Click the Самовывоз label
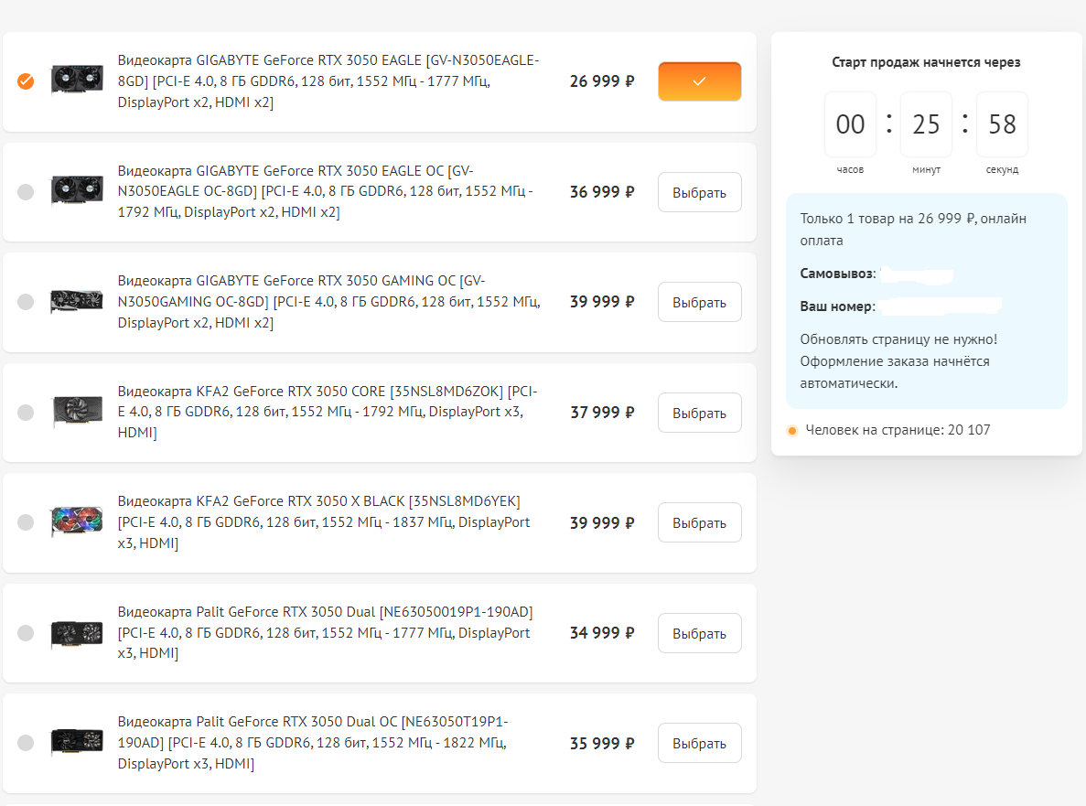This screenshot has width=1086, height=806. (838, 274)
